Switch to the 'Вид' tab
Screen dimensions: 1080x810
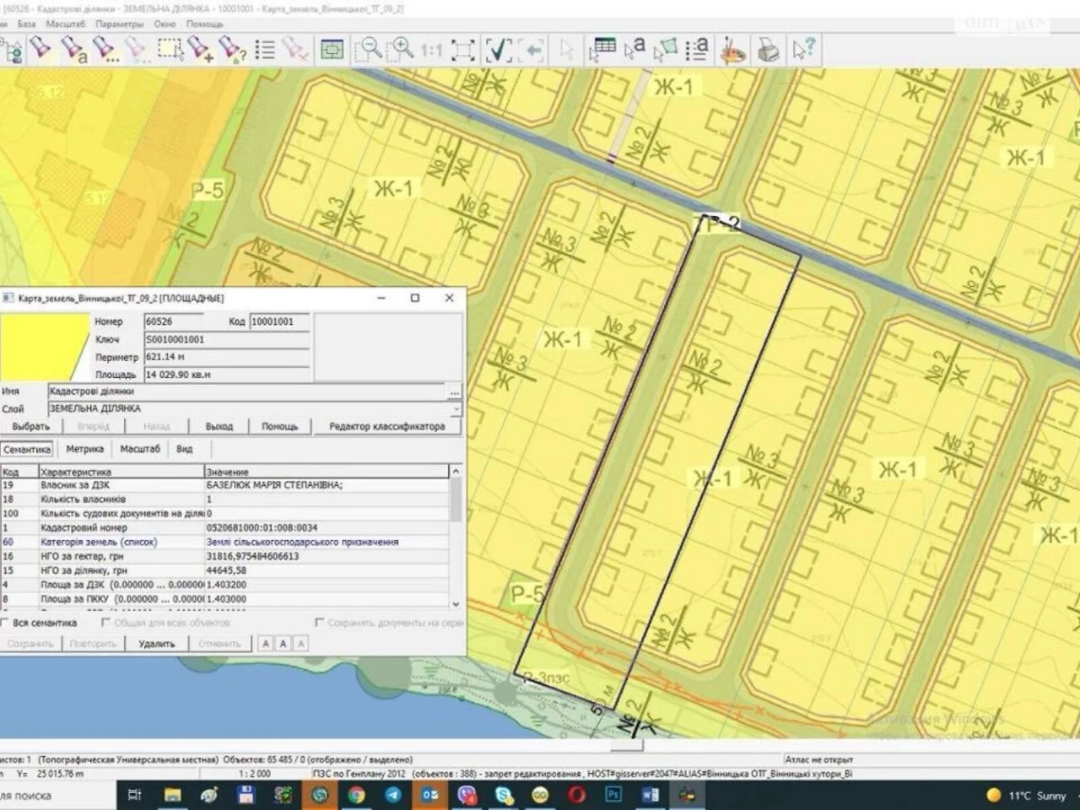coord(184,449)
